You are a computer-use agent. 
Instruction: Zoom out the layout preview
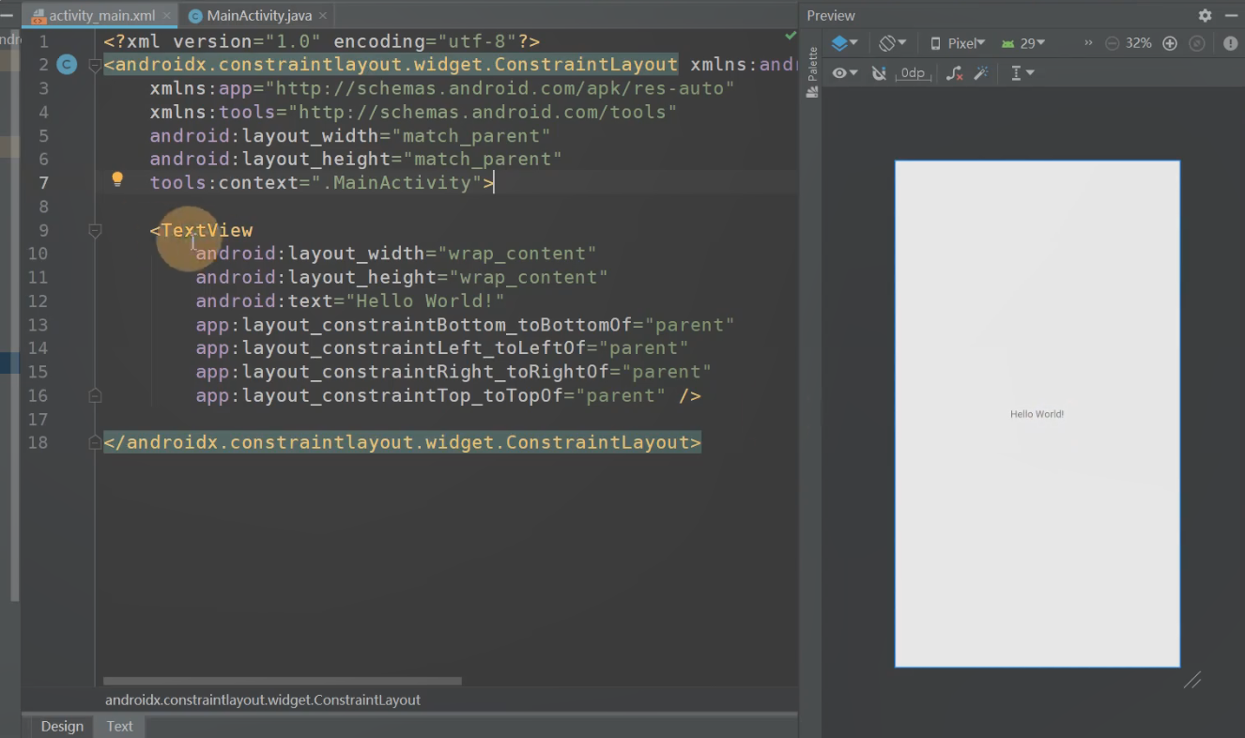[1112, 43]
